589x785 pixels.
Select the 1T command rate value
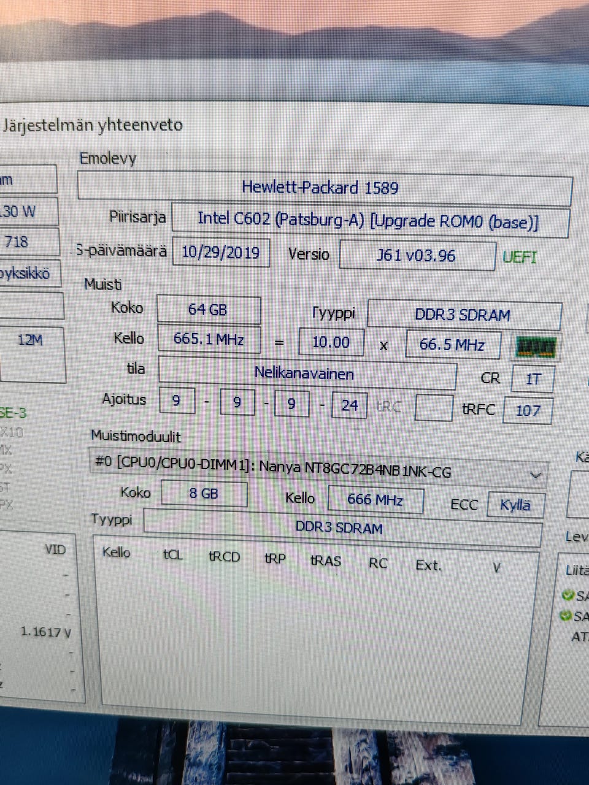tap(533, 379)
